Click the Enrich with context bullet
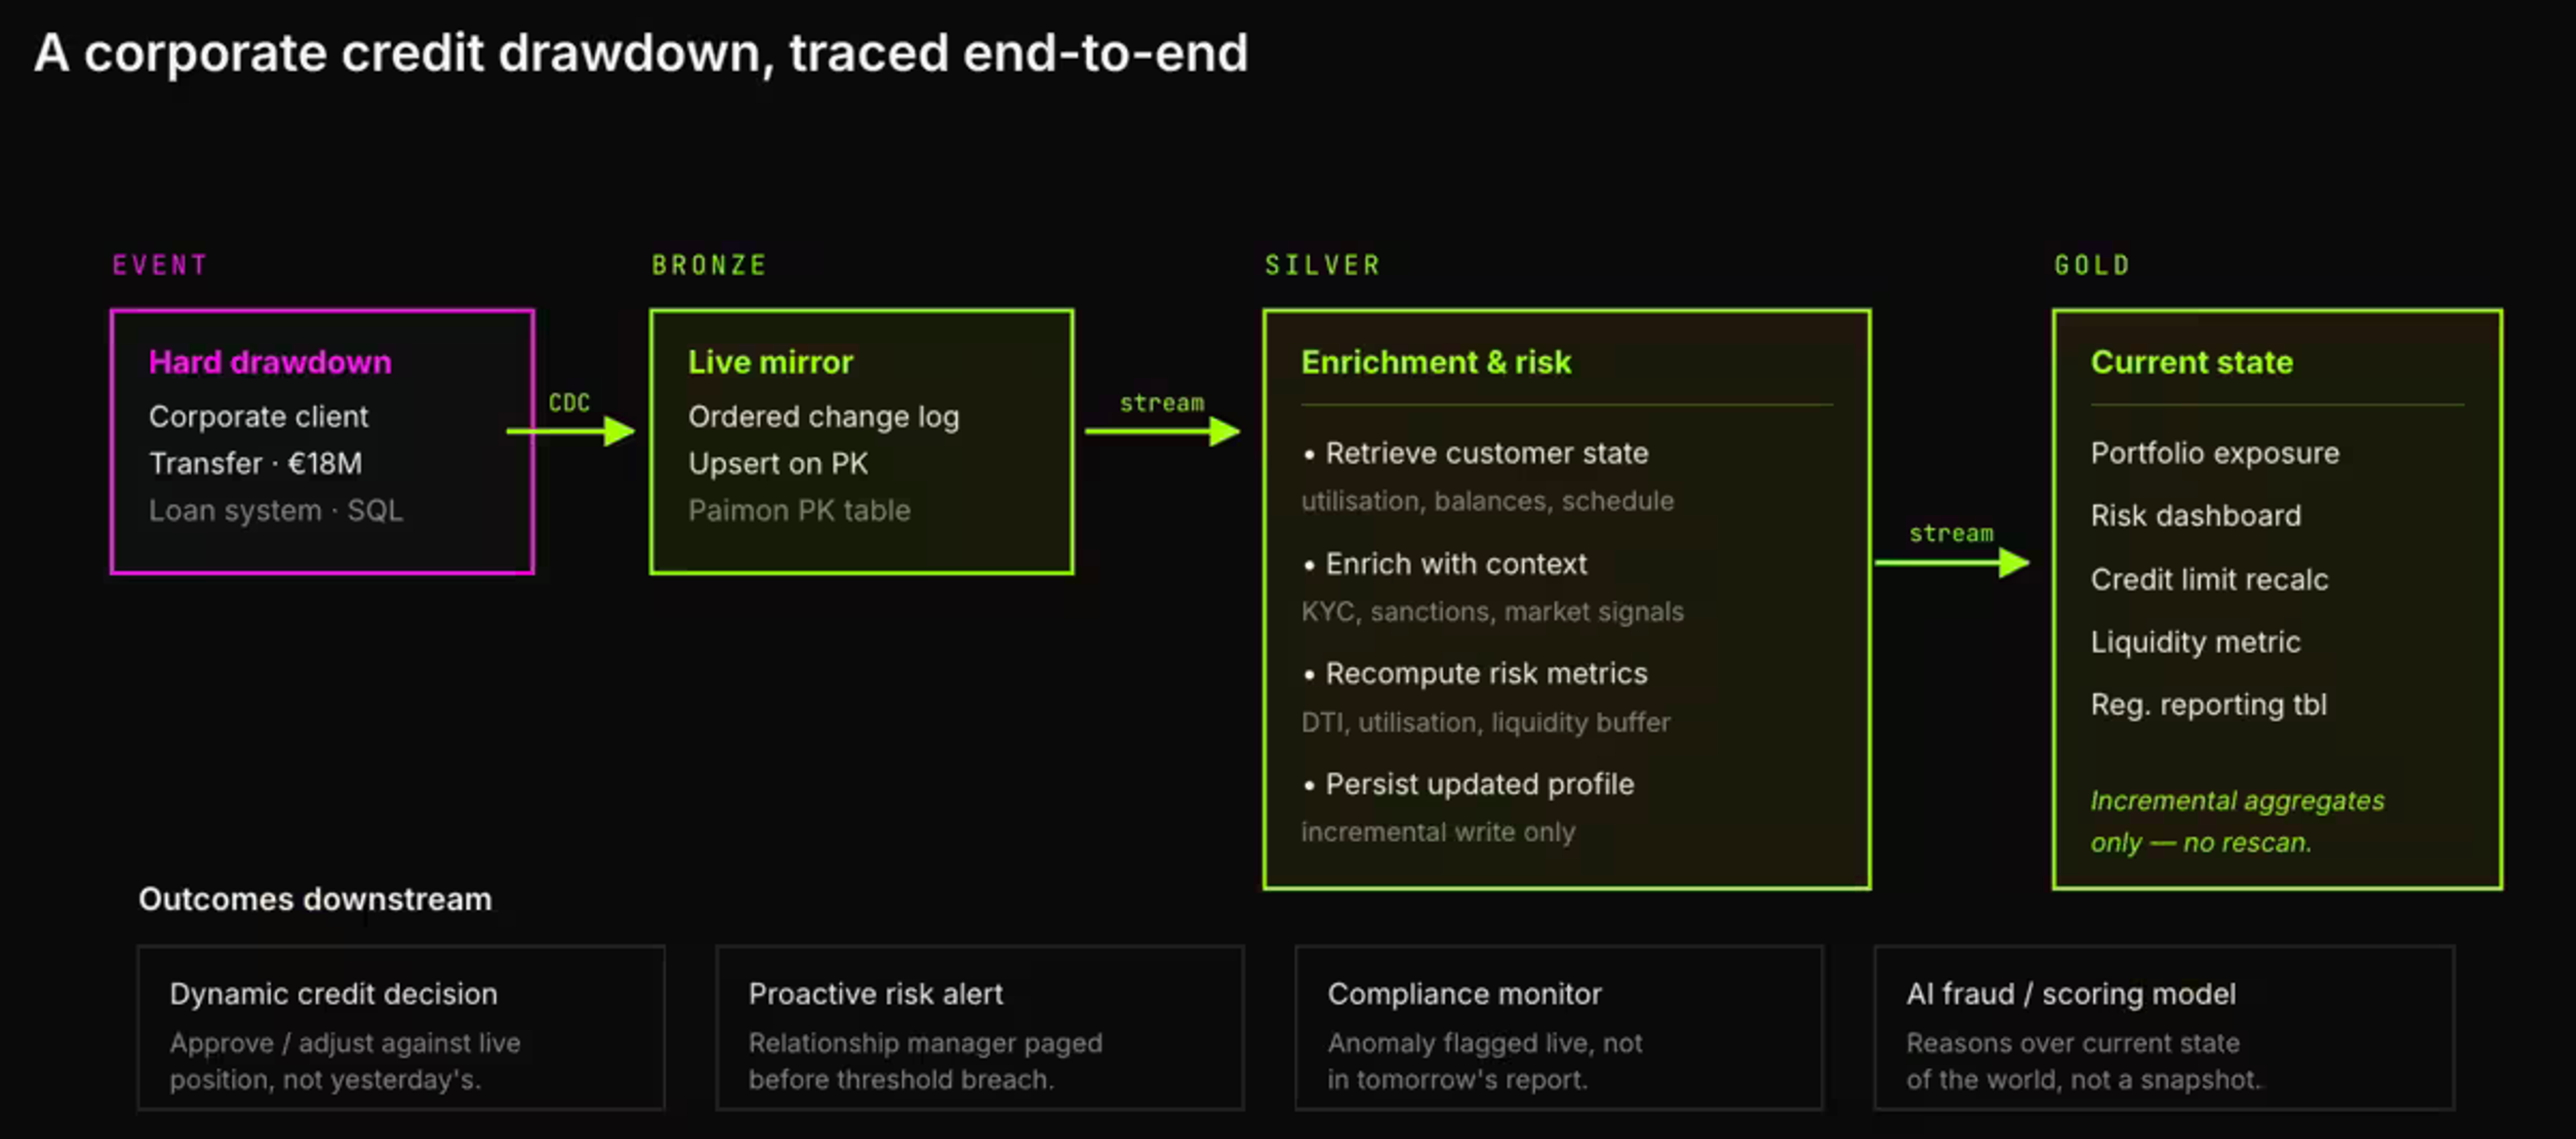2576x1139 pixels. pyautogui.click(x=1445, y=564)
